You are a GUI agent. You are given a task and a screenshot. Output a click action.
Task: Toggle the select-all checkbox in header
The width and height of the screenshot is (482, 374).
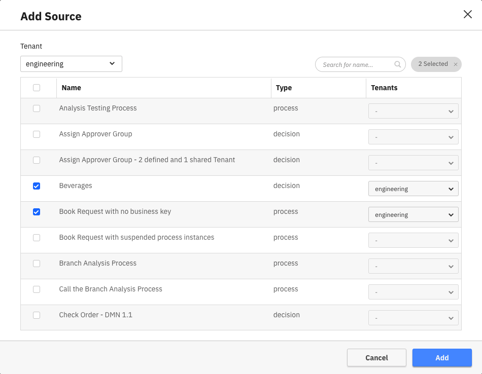(37, 88)
